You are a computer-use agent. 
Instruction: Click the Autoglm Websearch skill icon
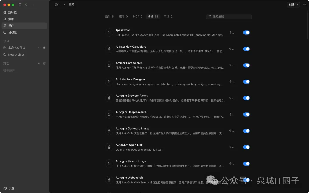click(109, 180)
